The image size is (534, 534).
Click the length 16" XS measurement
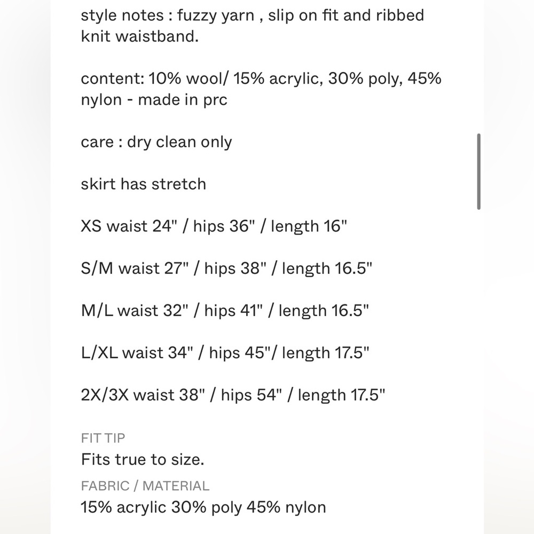pyautogui.click(x=309, y=226)
